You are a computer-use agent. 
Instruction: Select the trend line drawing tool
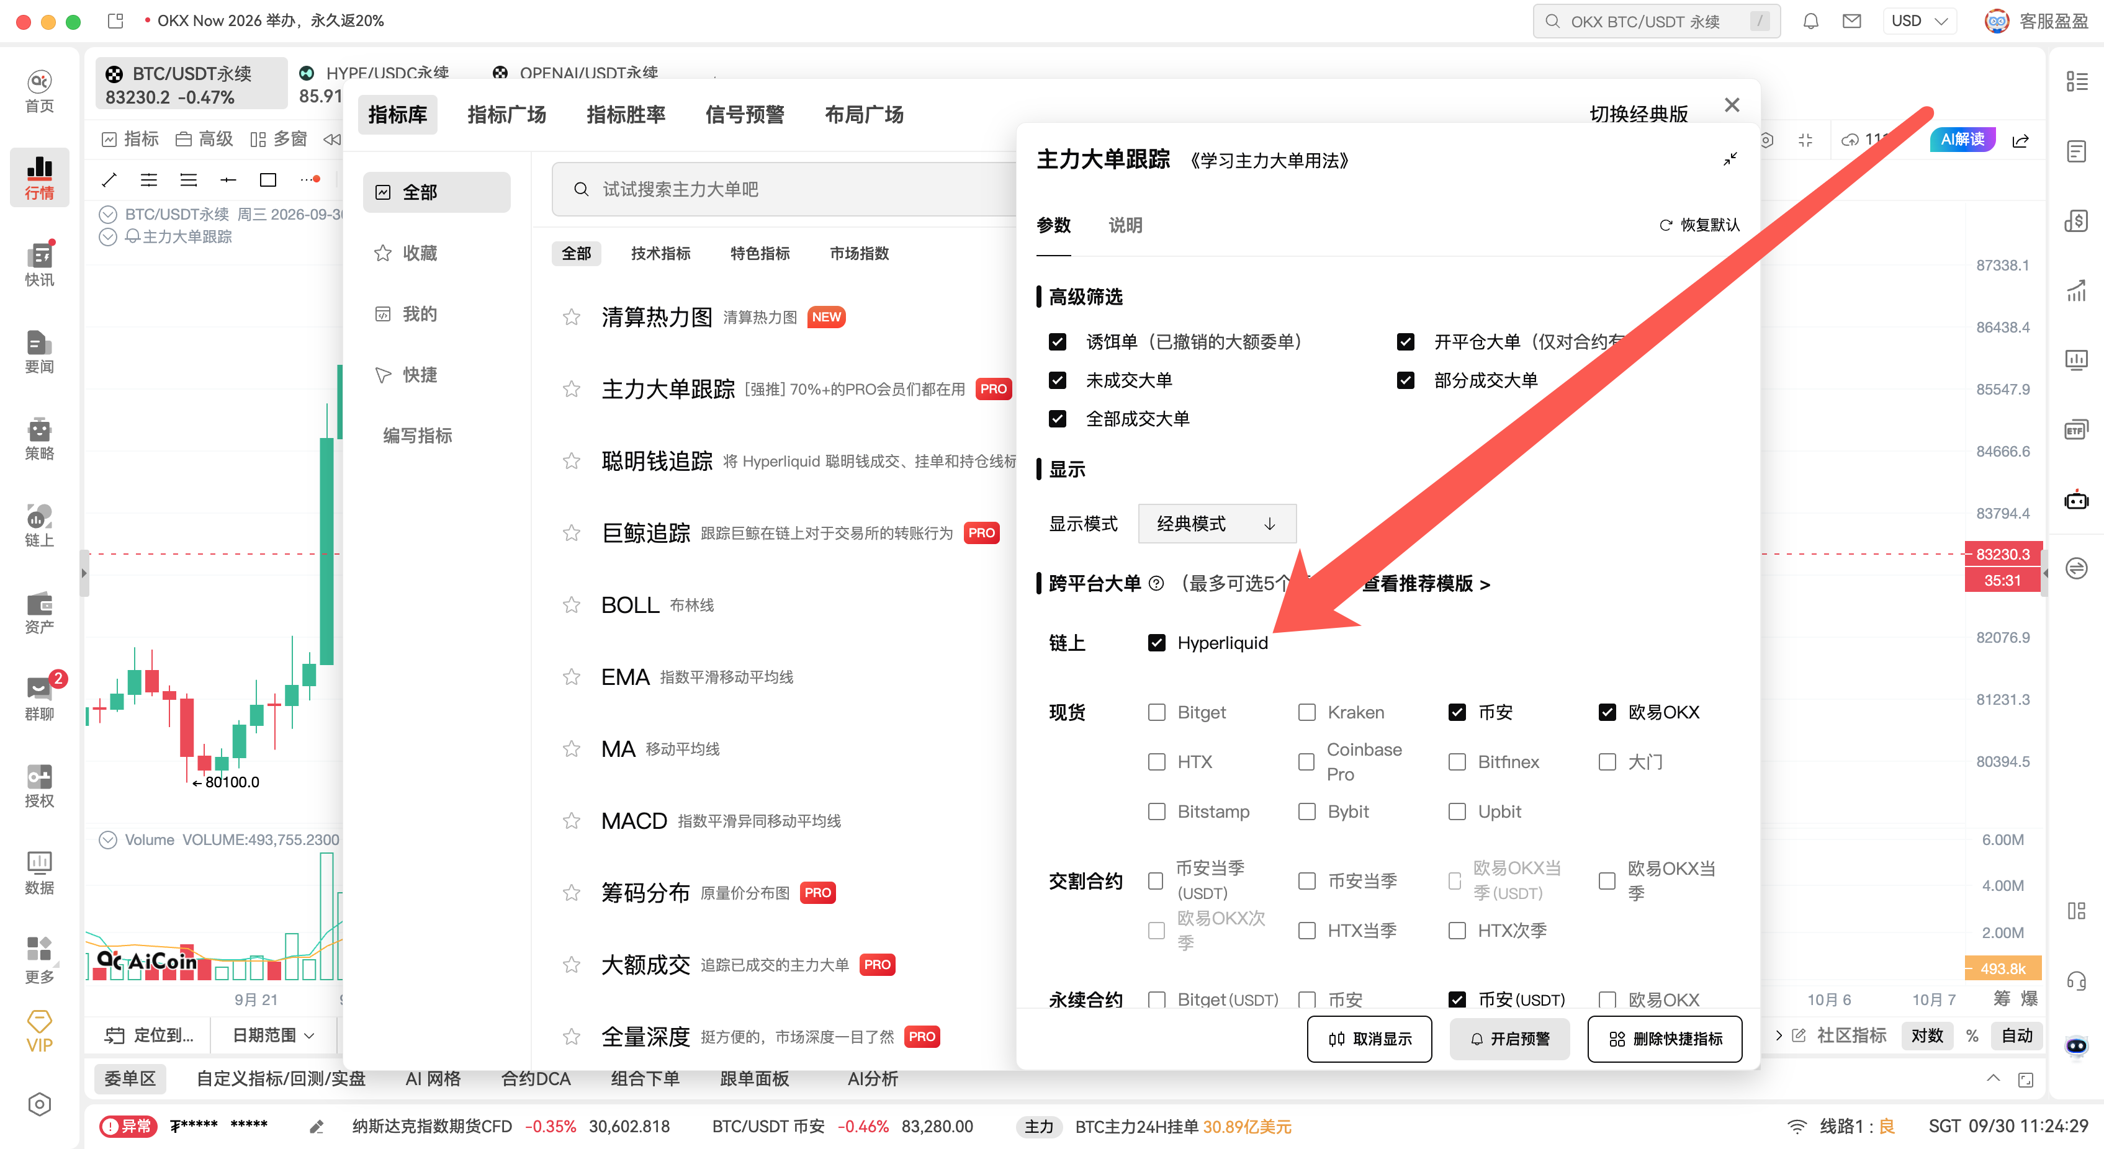click(x=109, y=179)
